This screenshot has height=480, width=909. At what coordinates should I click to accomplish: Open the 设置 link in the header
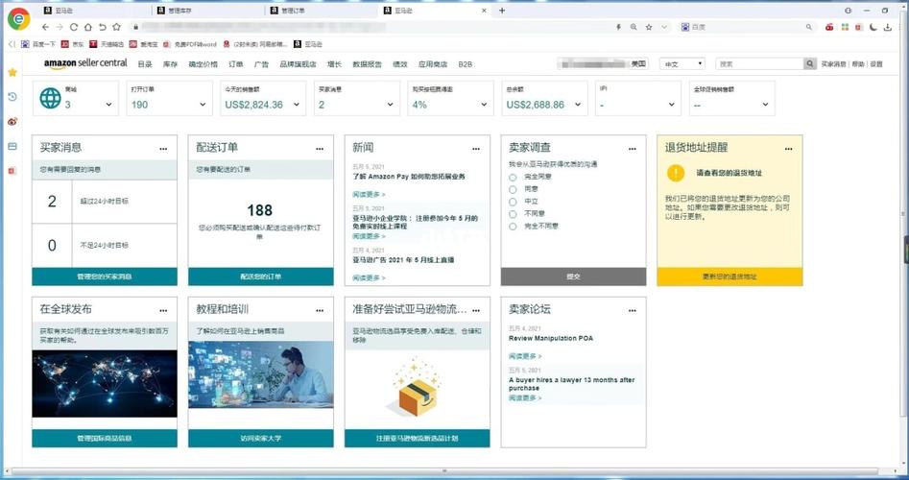[x=876, y=64]
